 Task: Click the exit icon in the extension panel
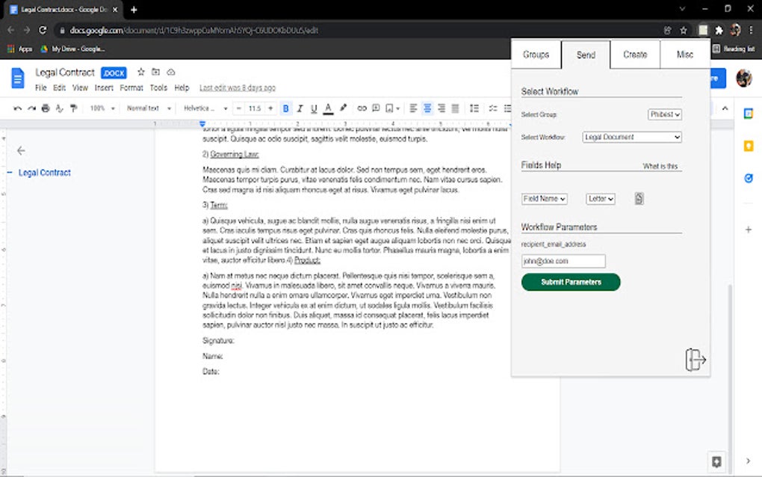(695, 360)
